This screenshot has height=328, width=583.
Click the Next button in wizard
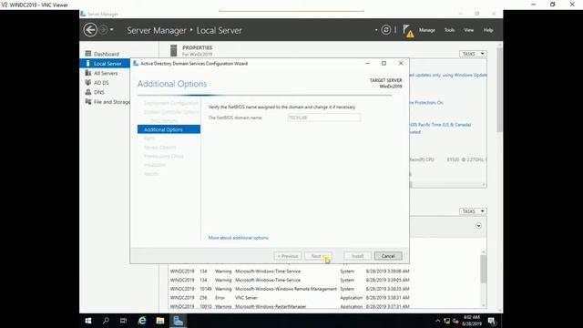[318, 256]
